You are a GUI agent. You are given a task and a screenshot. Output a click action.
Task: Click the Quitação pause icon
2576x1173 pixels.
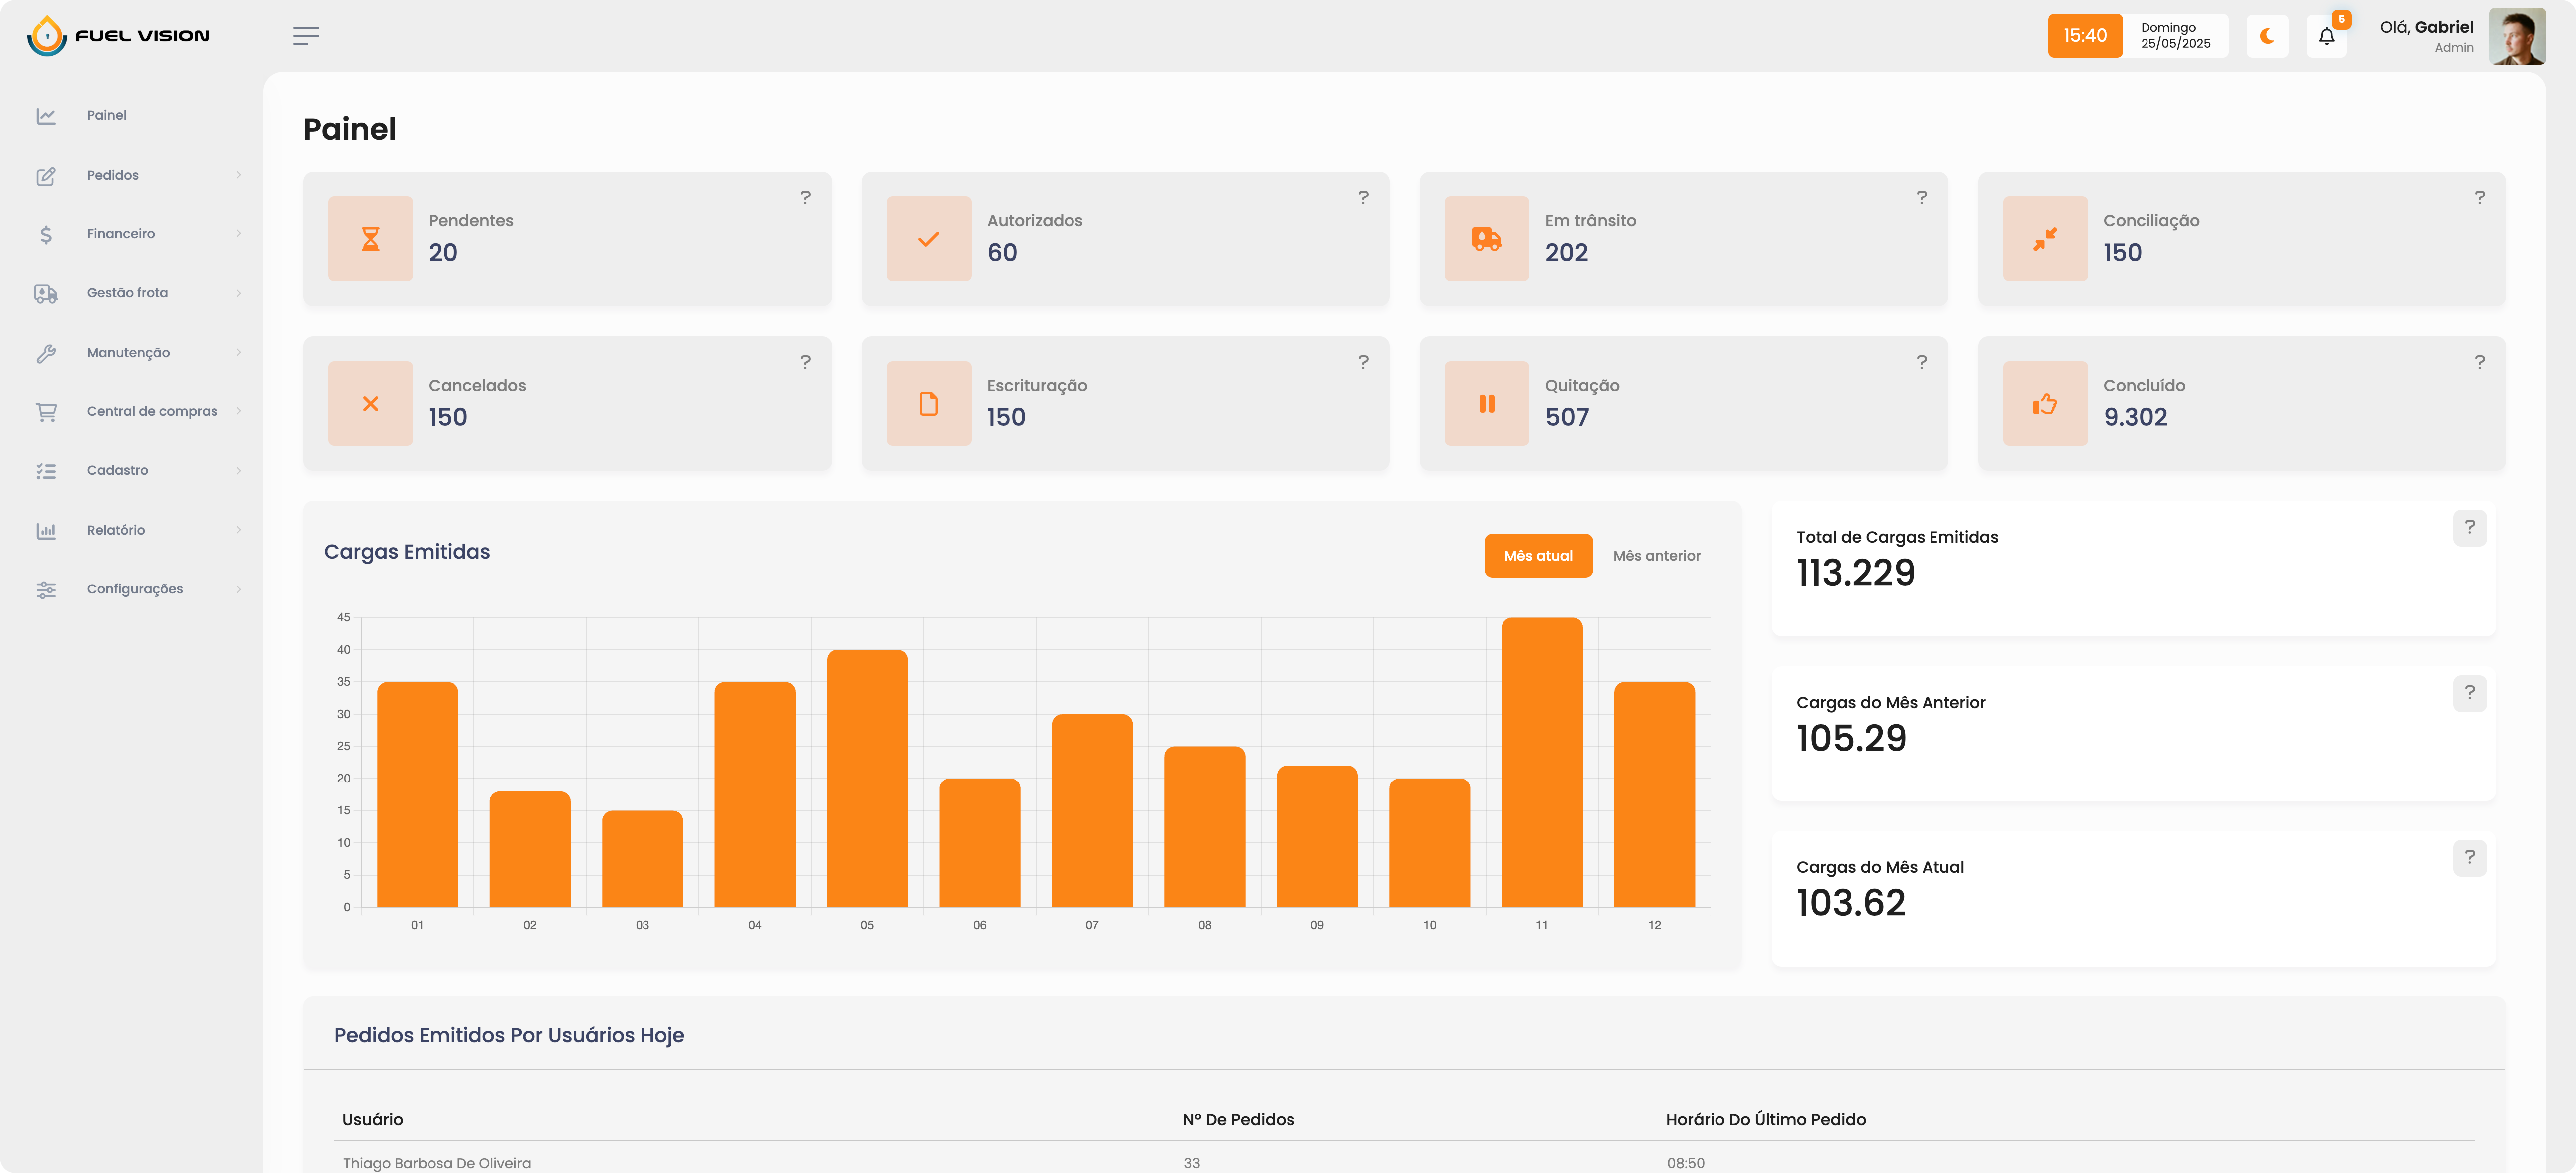[x=1486, y=404]
